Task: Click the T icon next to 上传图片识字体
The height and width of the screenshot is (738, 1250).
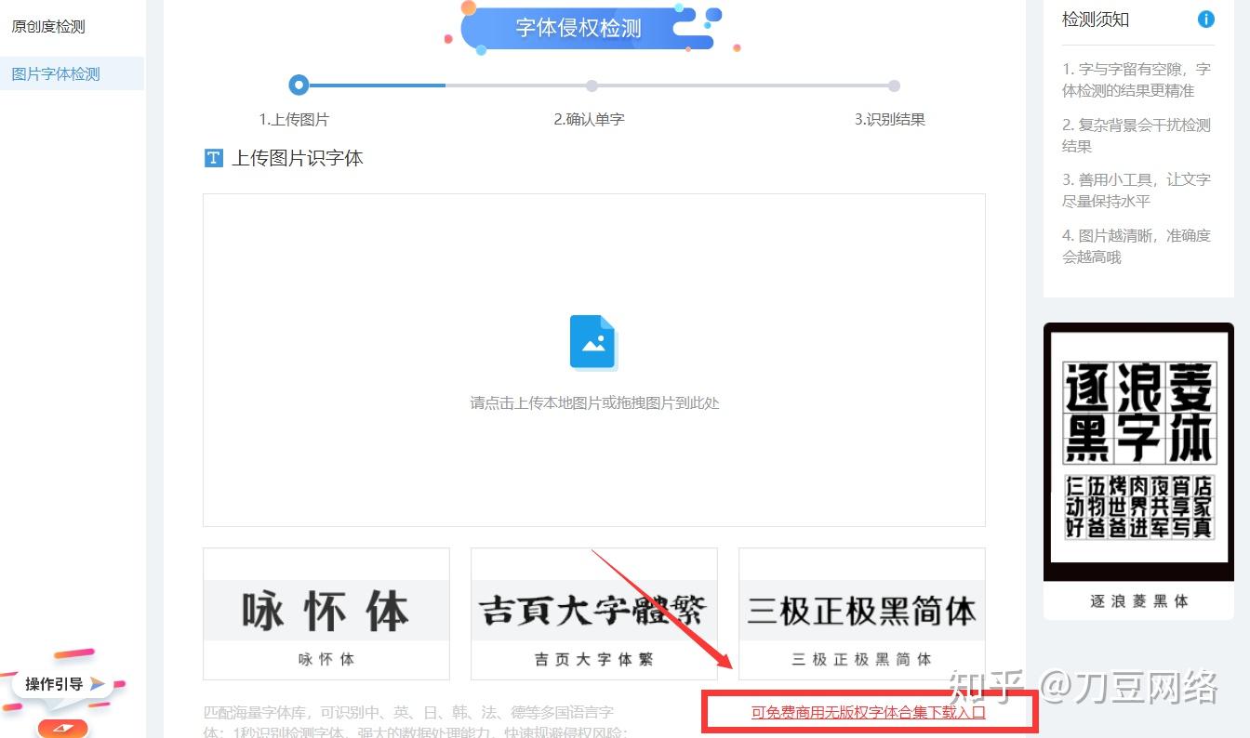Action: pos(213,158)
